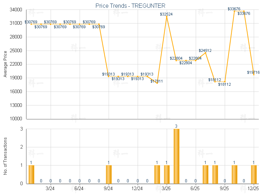This screenshot has width=261, height=194.
Task: Select the 10000 price axis label
Action: [16, 119]
